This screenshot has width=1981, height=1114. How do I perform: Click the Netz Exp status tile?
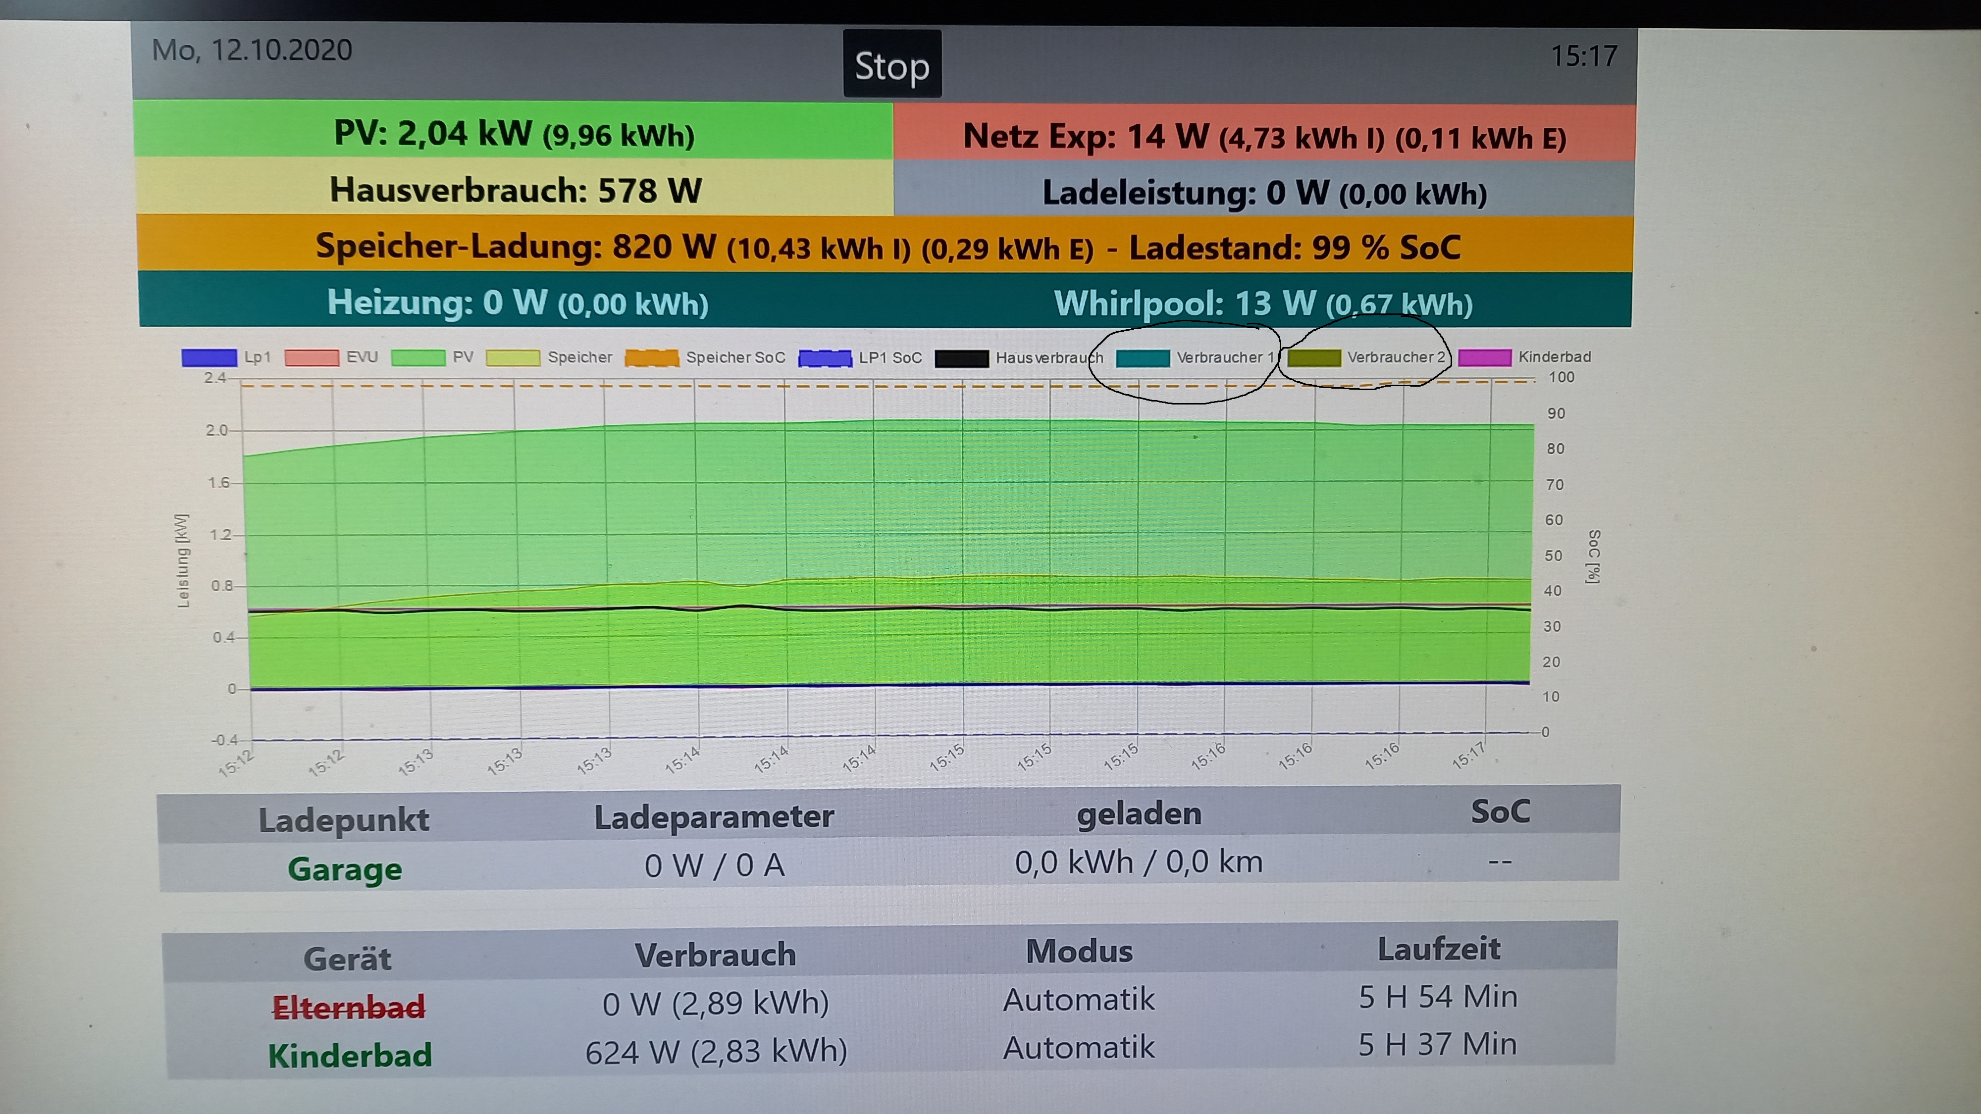1263,138
